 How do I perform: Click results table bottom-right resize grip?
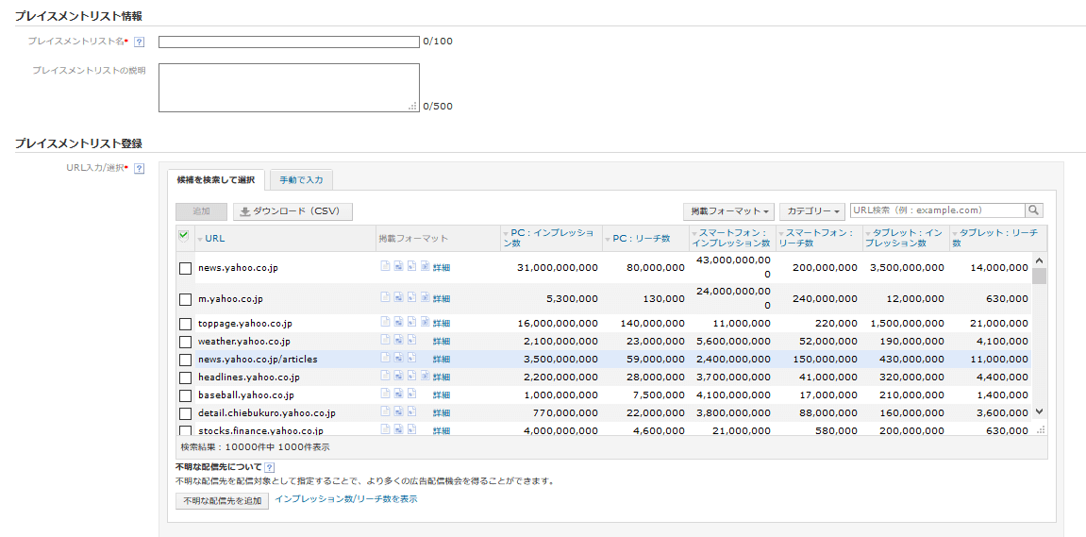coord(1040,430)
